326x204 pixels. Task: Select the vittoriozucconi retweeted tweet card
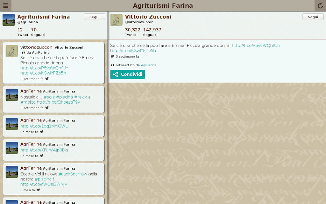tap(53, 63)
